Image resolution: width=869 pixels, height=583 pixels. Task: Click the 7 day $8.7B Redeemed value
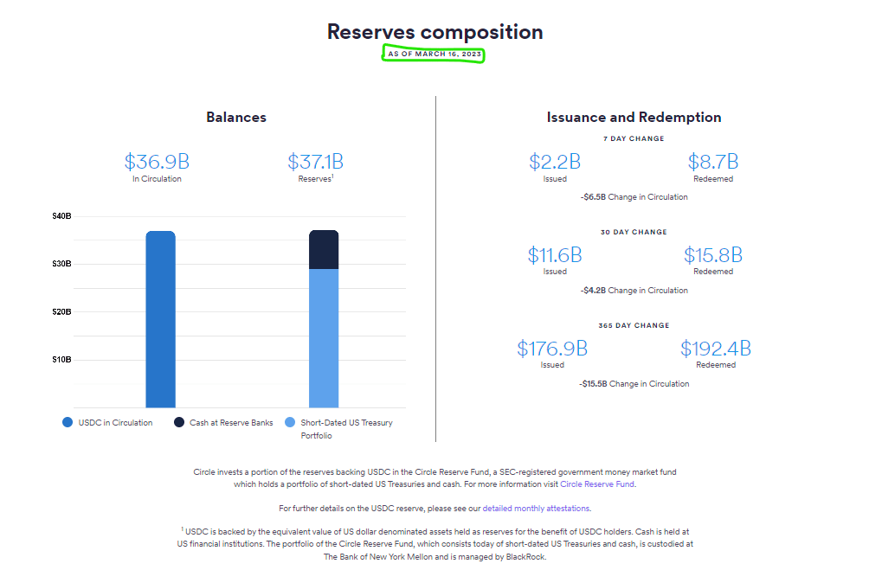[713, 162]
